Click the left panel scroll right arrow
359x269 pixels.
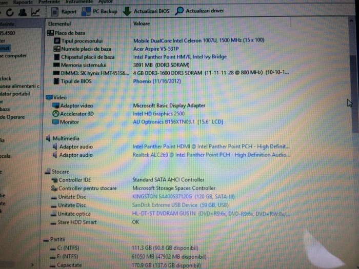[x=32, y=265]
